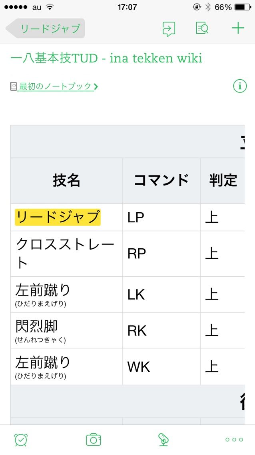Tap the Bluetooth icon in status bar
This screenshot has height=455, width=255.
pos(208,7)
